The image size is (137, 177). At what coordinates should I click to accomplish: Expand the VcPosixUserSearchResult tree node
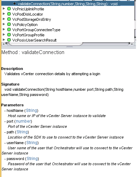(x=4, y=40)
